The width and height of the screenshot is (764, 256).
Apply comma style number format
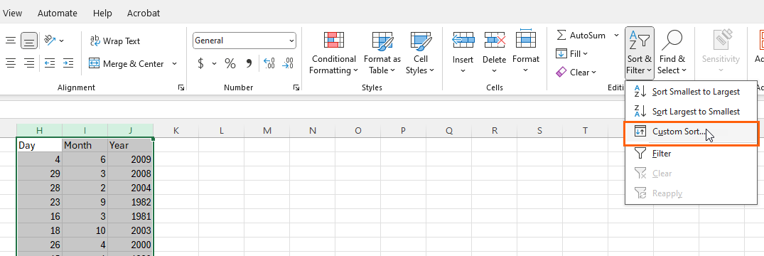click(249, 63)
